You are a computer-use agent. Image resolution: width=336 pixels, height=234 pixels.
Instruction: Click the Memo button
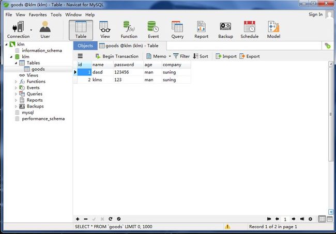click(x=157, y=56)
